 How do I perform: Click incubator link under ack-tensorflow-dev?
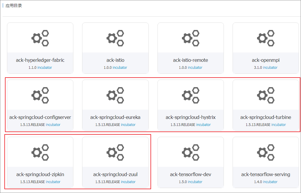click(195, 182)
